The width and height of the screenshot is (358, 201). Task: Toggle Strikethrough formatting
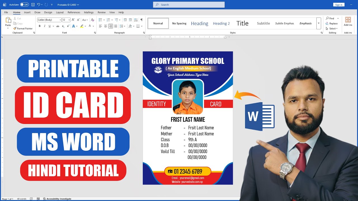point(58,26)
